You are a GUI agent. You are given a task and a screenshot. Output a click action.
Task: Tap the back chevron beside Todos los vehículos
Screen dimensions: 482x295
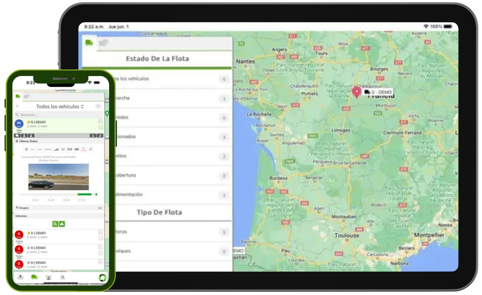pos(17,106)
